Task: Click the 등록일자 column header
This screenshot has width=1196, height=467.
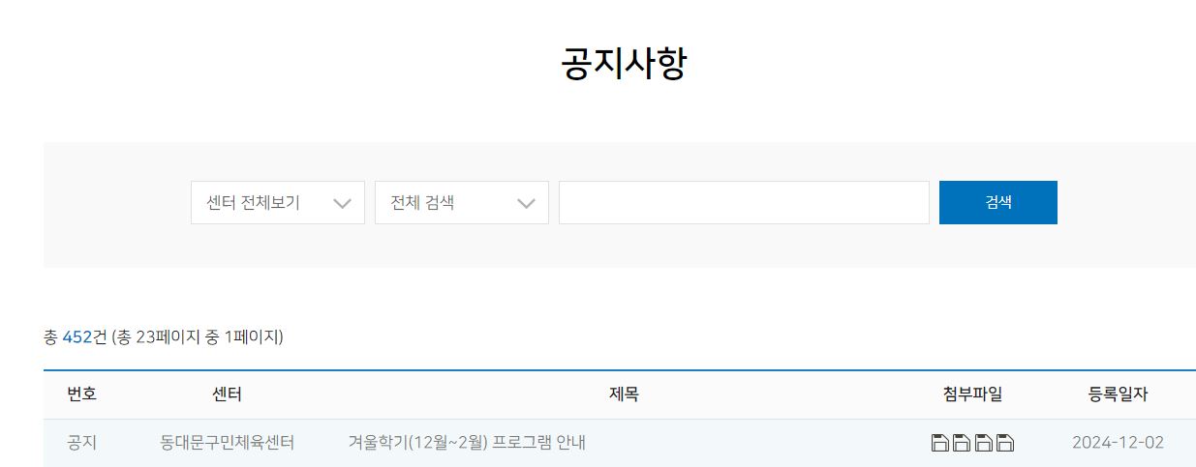Action: [1119, 394]
